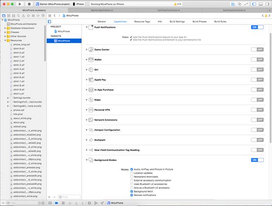Enable the Maps capability switch
The image size is (272, 206).
pyautogui.click(x=257, y=100)
